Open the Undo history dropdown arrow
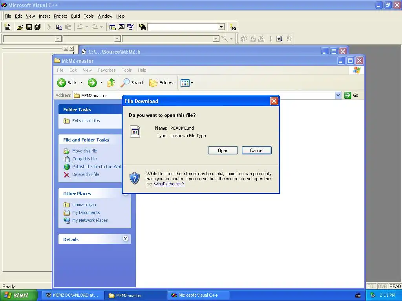The image size is (402, 301). click(x=87, y=27)
